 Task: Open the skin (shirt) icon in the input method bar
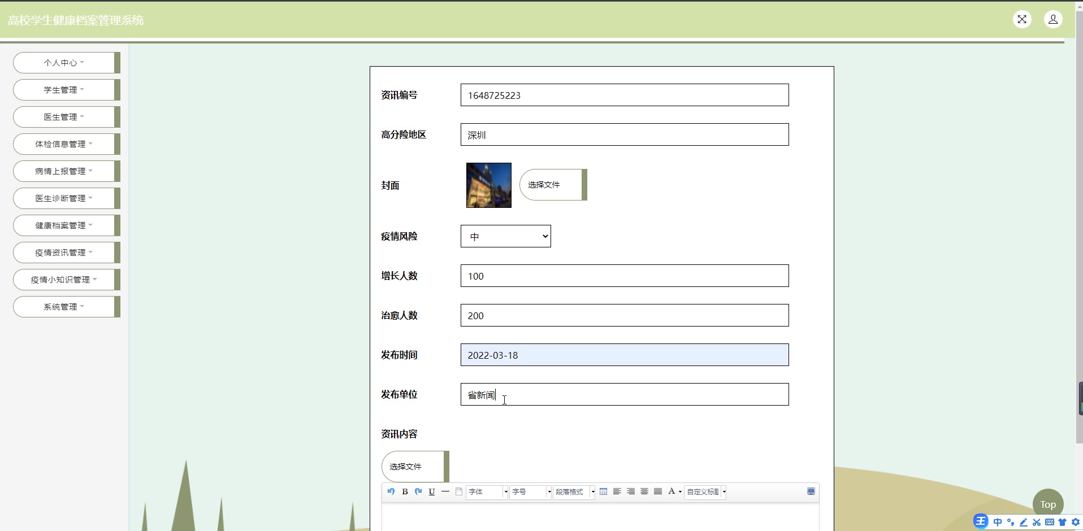point(1063,522)
